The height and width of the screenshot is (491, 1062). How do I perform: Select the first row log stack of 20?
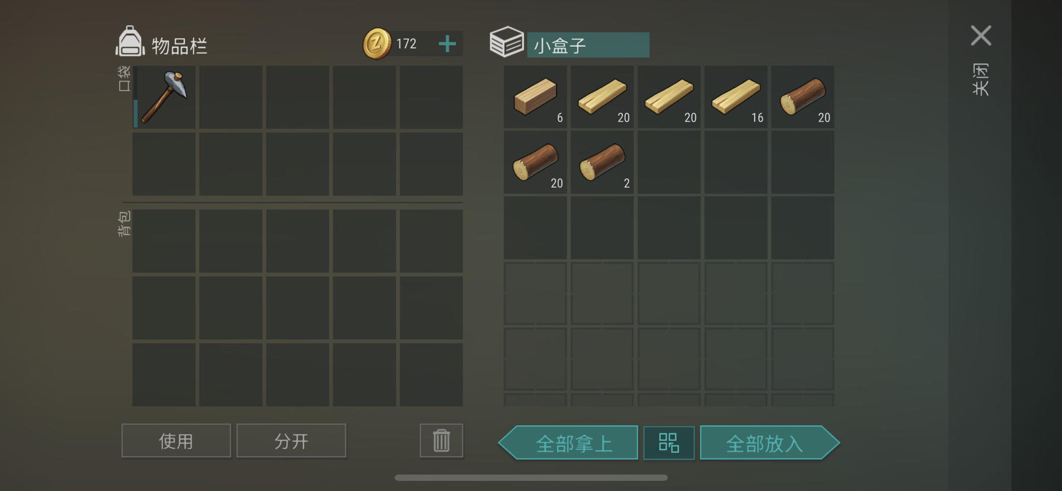pos(802,97)
